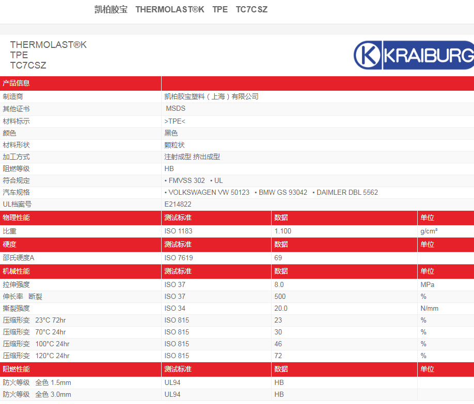This screenshot has width=474, height=404.
Task: Open the MSDS certificate link
Action: point(176,109)
